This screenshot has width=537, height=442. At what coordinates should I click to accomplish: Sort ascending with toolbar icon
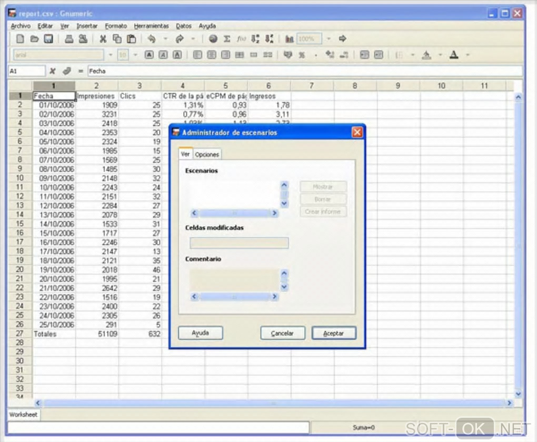click(x=255, y=39)
